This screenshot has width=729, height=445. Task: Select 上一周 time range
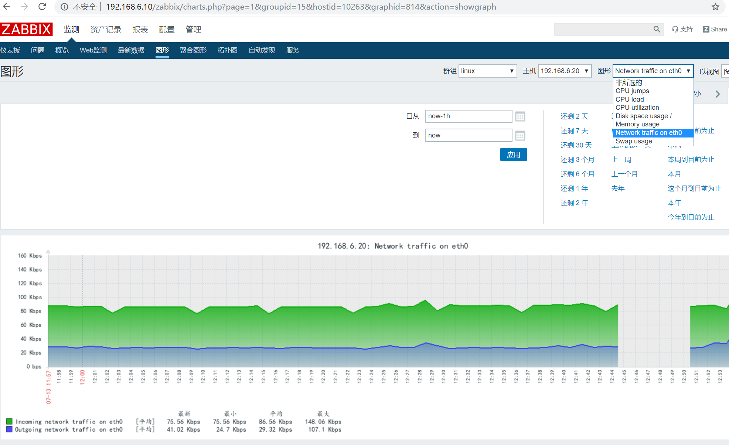tap(621, 160)
